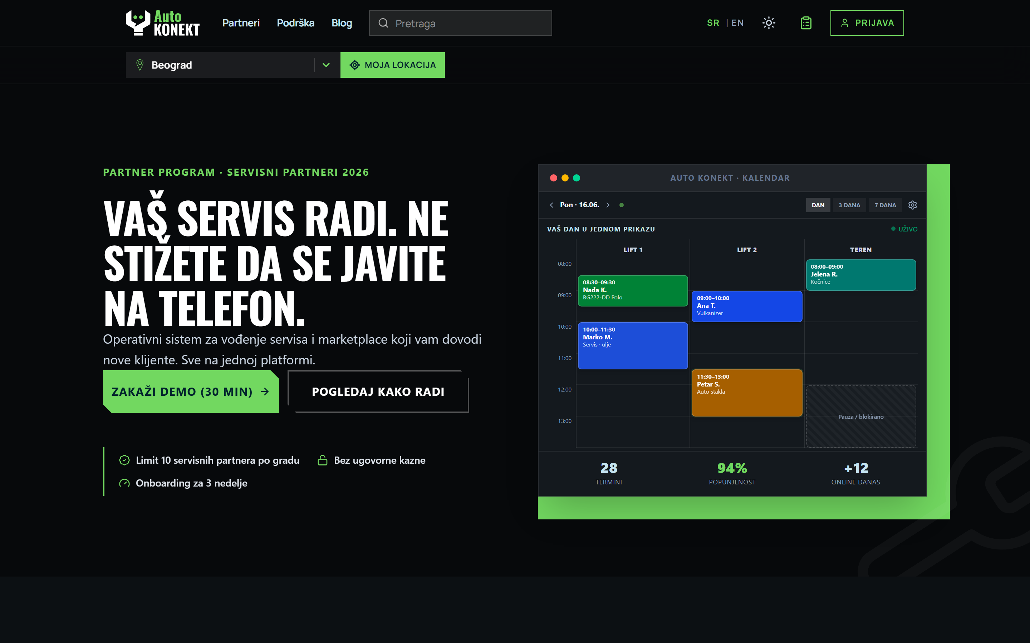This screenshot has height=643, width=1030.
Task: Select the 3 DANA view tab
Action: (849, 205)
